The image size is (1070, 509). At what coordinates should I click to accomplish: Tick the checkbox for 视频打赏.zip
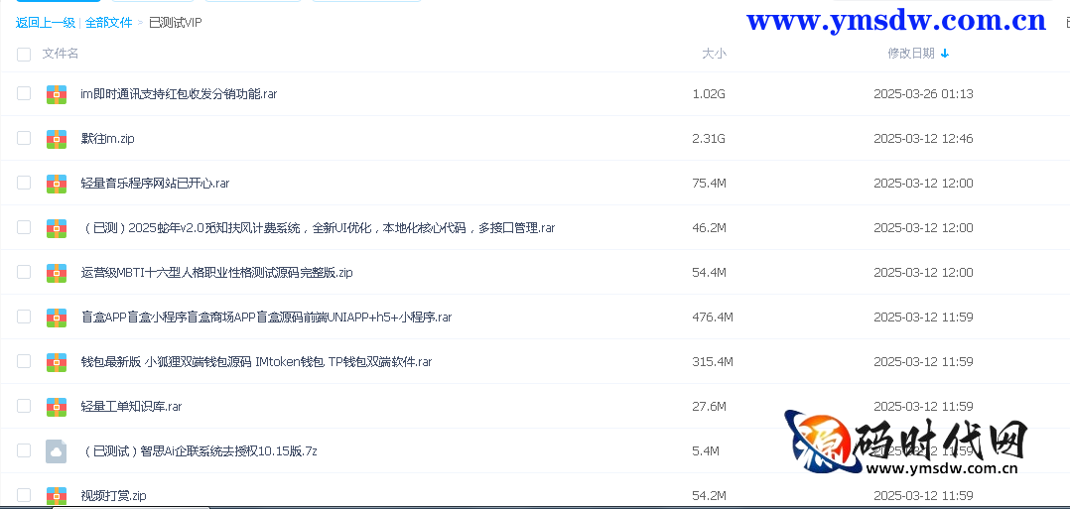(24, 495)
